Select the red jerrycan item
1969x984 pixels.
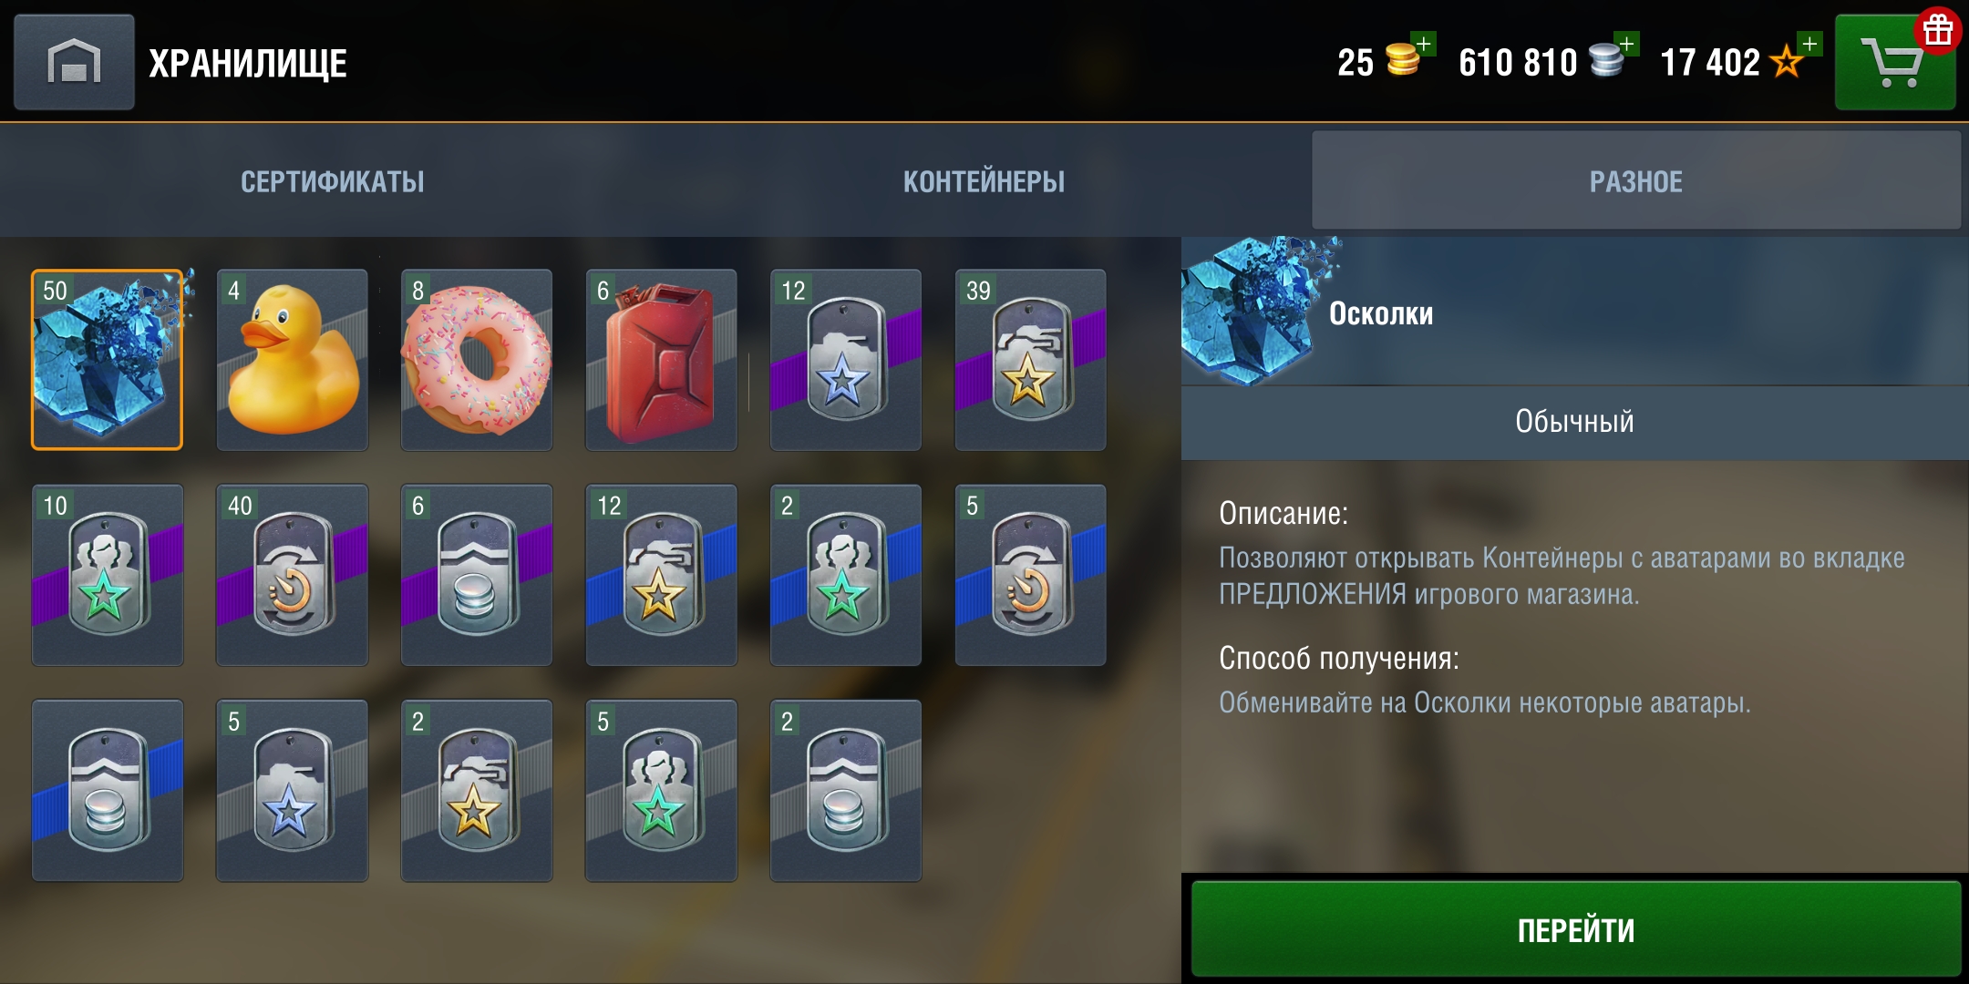point(661,360)
